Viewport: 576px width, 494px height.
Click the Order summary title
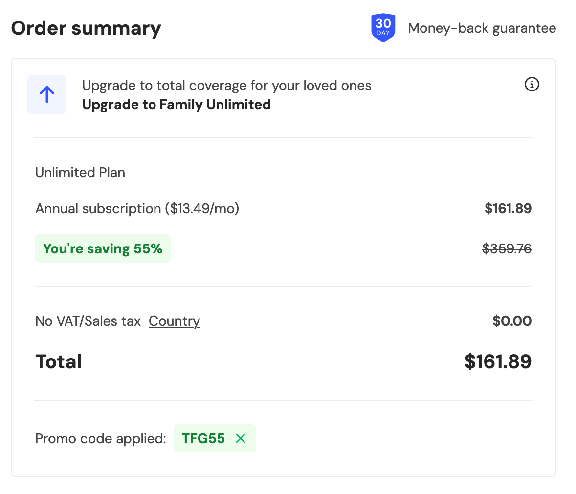pyautogui.click(x=86, y=28)
